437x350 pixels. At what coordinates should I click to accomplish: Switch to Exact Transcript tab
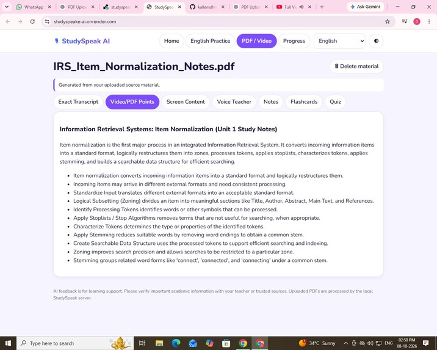pyautogui.click(x=78, y=102)
